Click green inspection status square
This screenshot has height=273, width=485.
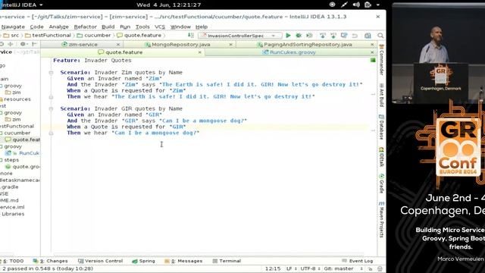[x=373, y=60]
